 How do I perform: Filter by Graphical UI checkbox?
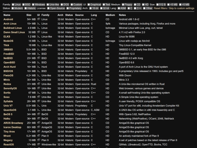point(89,5)
